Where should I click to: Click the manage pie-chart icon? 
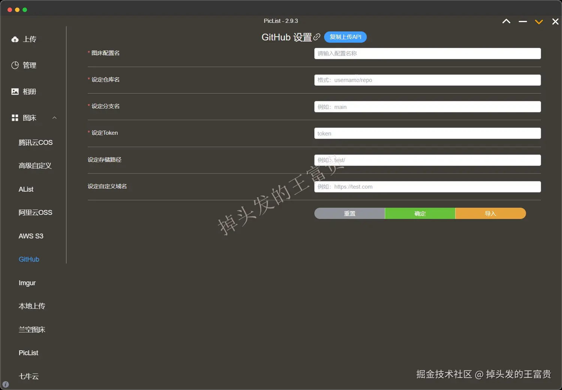pyautogui.click(x=15, y=65)
